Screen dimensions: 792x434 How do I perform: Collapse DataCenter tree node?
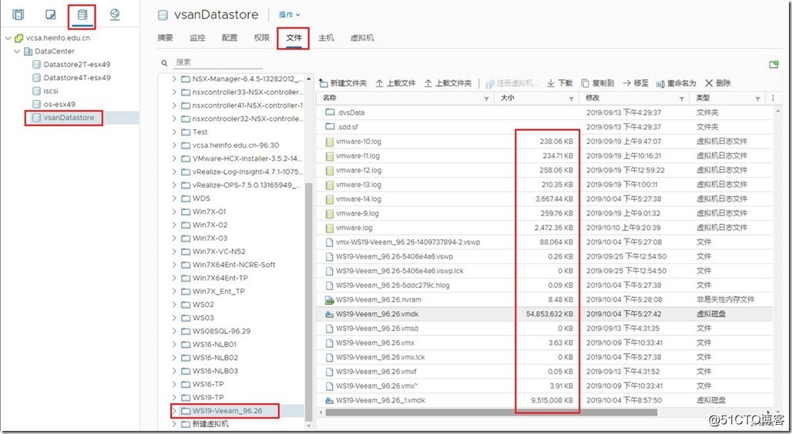pos(17,51)
